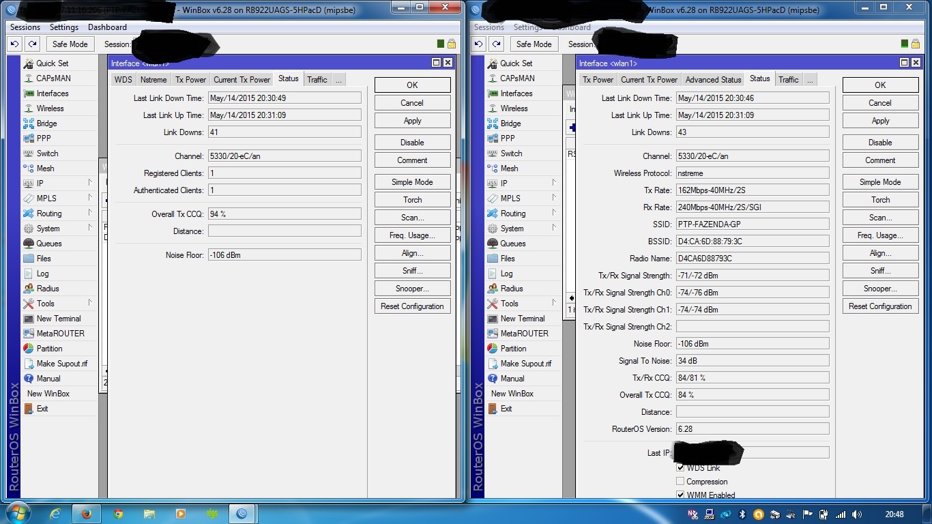The width and height of the screenshot is (932, 524).
Task: Open MetaROUTER in right WinBox sidebar
Action: [x=524, y=334]
